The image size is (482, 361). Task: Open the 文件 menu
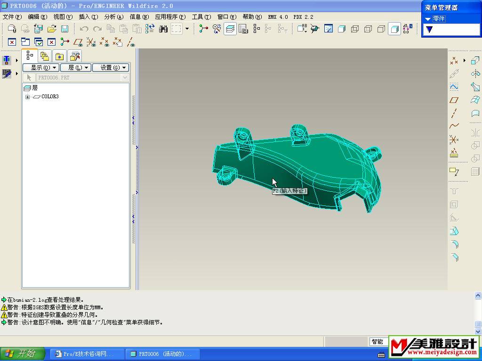point(12,17)
